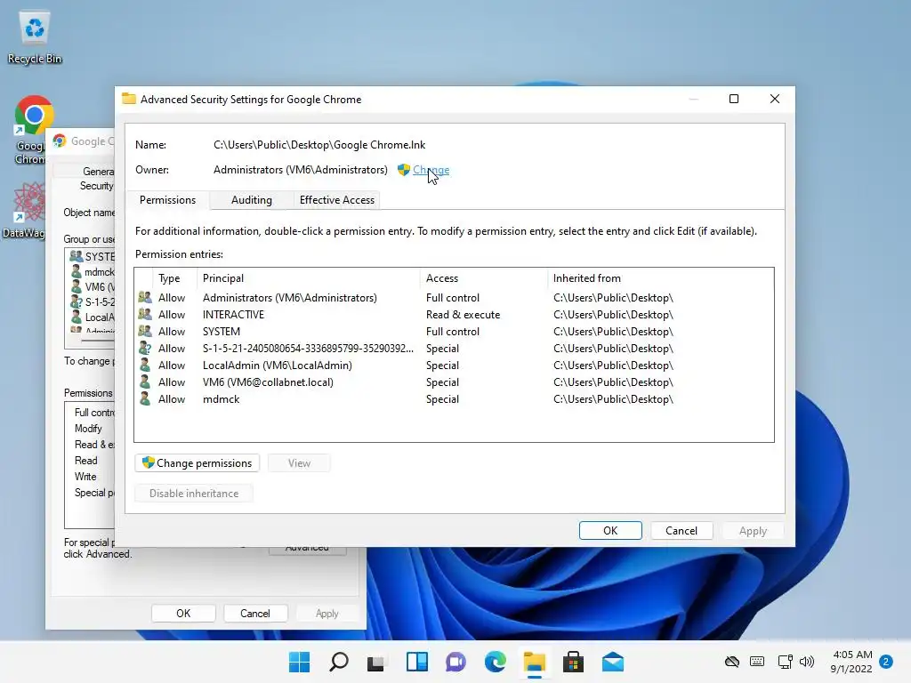Confirm with OK in Advanced Security dialog
Viewport: 911px width, 683px height.
pos(610,530)
